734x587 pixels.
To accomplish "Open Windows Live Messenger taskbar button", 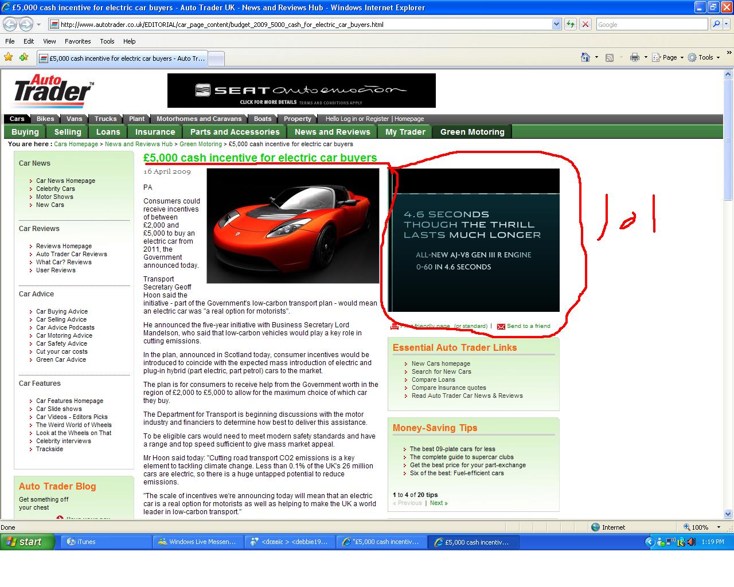I will tap(198, 542).
